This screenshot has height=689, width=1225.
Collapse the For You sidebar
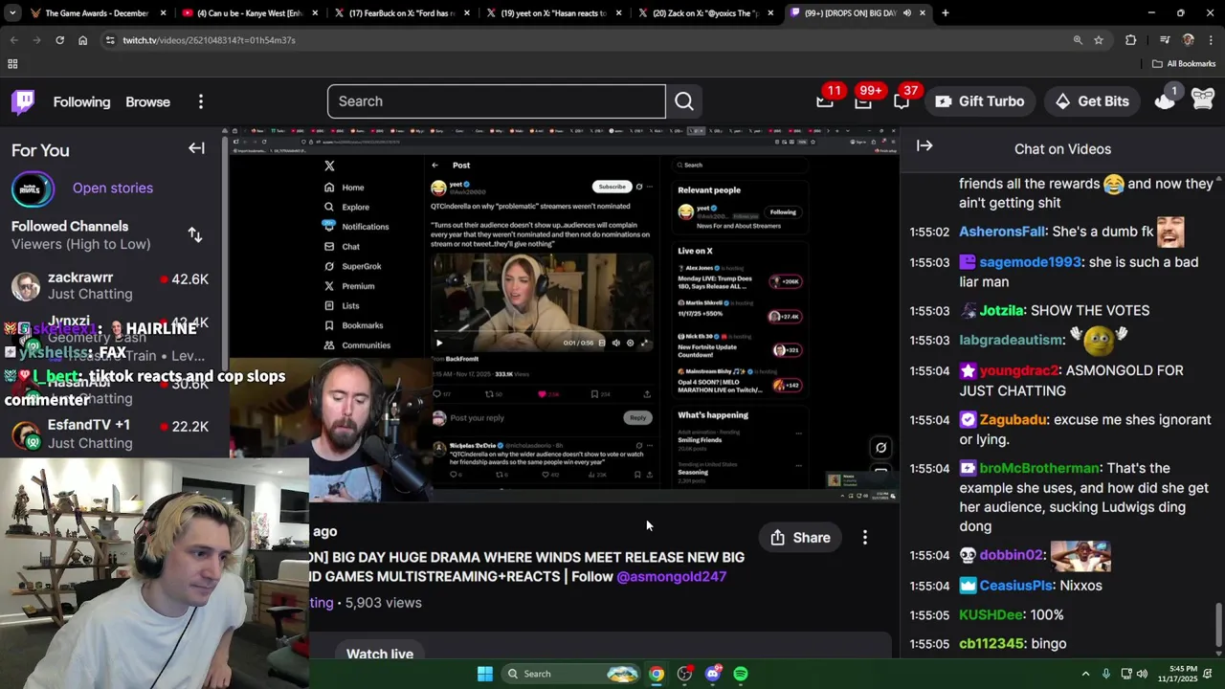coord(196,148)
